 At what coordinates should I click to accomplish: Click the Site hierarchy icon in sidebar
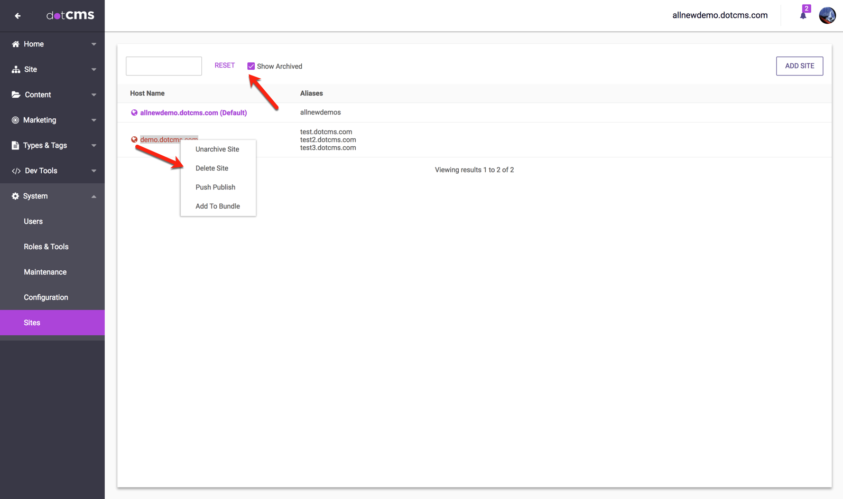(16, 70)
